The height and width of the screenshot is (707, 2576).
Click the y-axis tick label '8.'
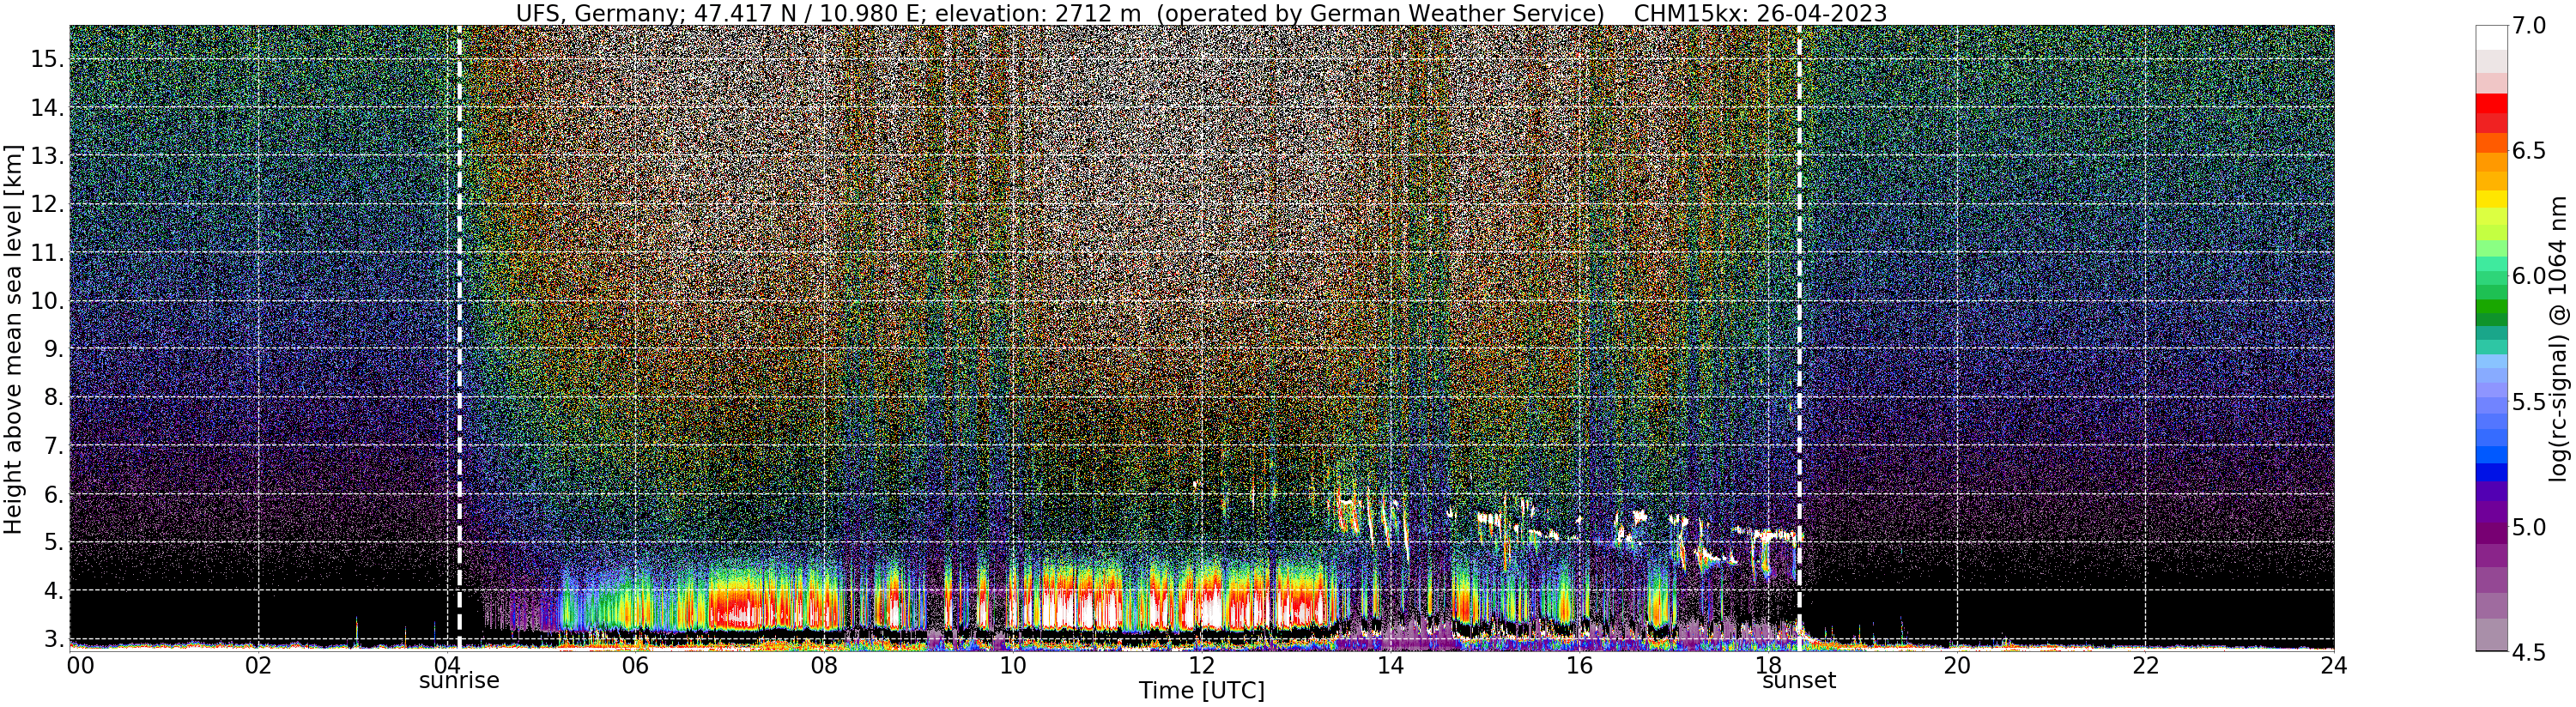coord(54,397)
